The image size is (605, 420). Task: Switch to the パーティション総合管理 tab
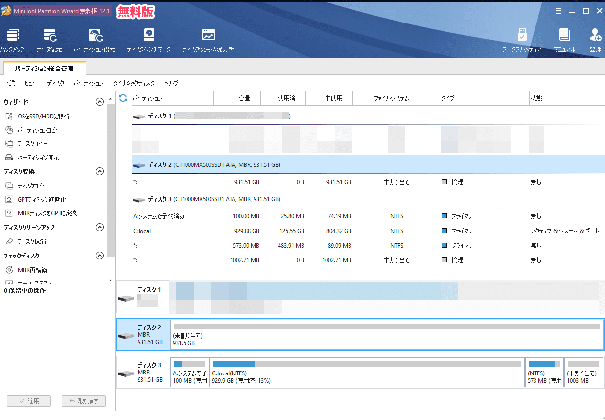[x=44, y=68]
